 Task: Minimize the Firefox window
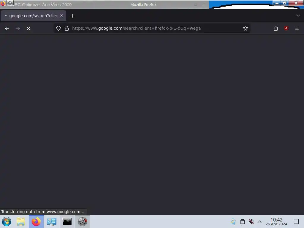[x=277, y=3]
